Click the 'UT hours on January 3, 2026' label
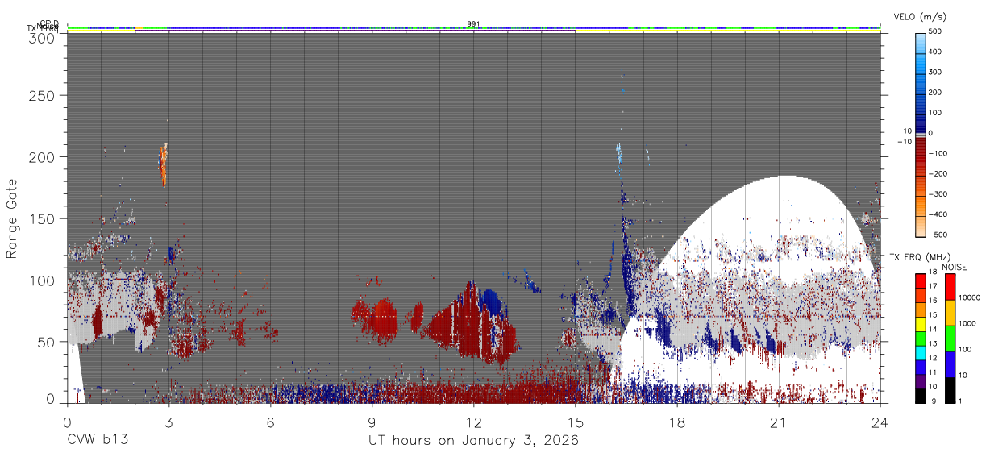The width and height of the screenshot is (990, 457). click(x=473, y=441)
